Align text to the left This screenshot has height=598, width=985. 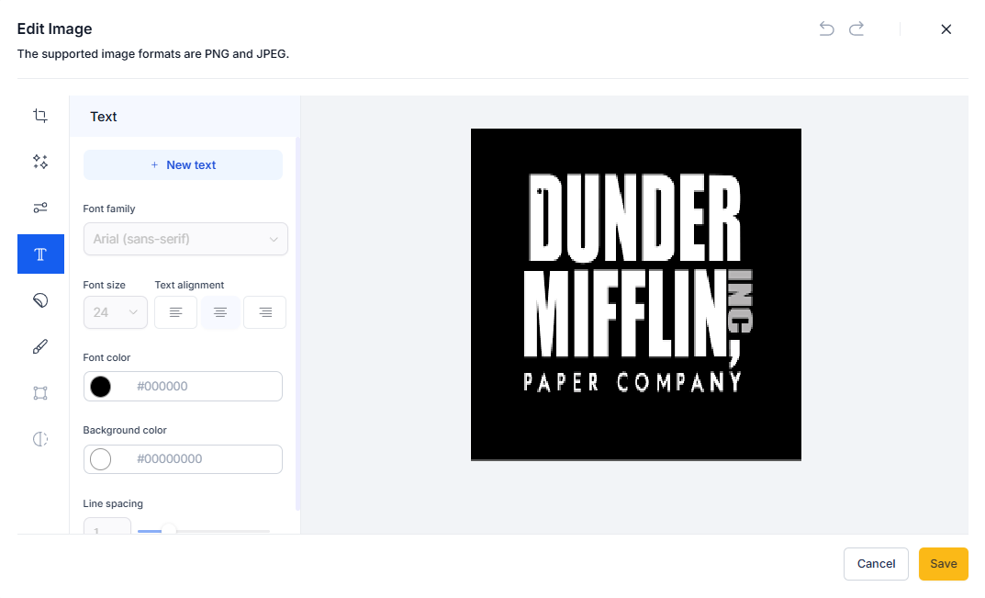pos(176,312)
